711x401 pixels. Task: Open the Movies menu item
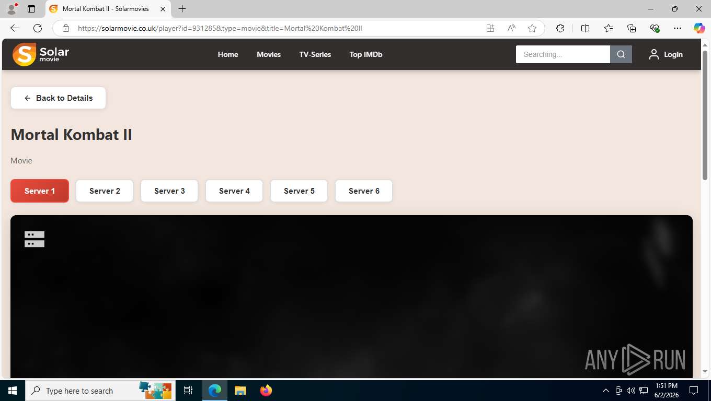(269, 54)
